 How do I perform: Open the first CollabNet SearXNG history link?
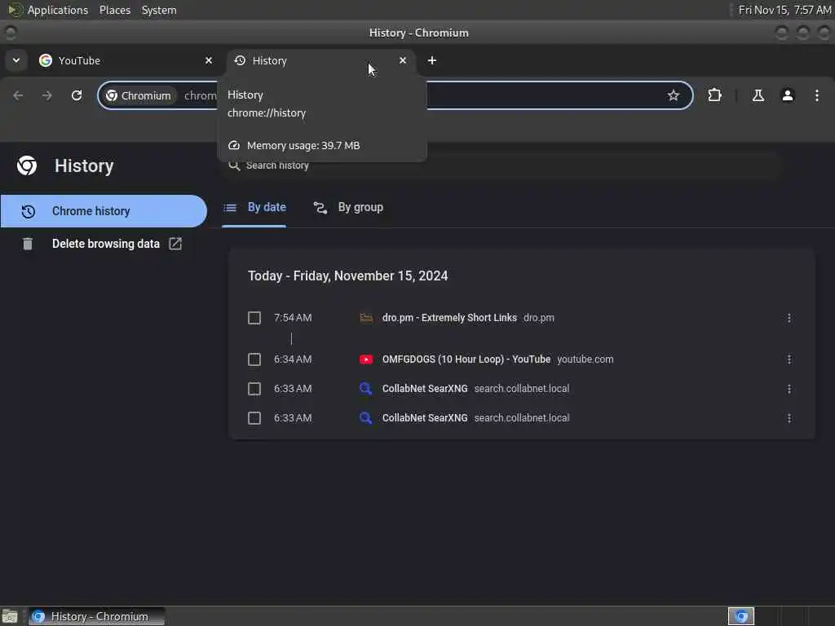click(425, 389)
